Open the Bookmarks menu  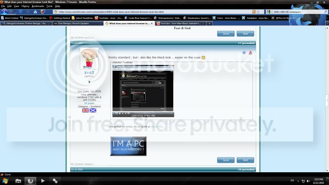38,6
